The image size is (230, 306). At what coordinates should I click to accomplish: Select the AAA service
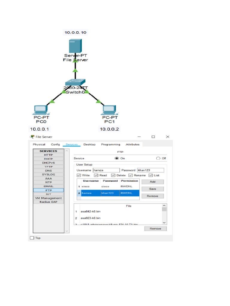pyautogui.click(x=49, y=178)
